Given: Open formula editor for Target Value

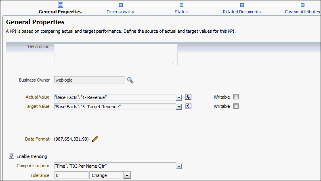Looking at the screenshot, I should pyautogui.click(x=188, y=106).
